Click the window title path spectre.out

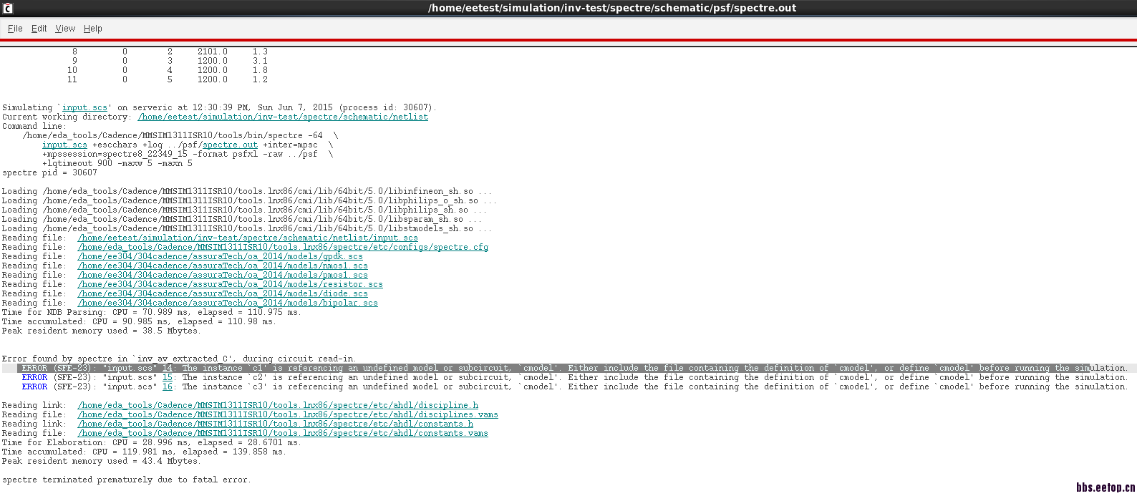[612, 8]
